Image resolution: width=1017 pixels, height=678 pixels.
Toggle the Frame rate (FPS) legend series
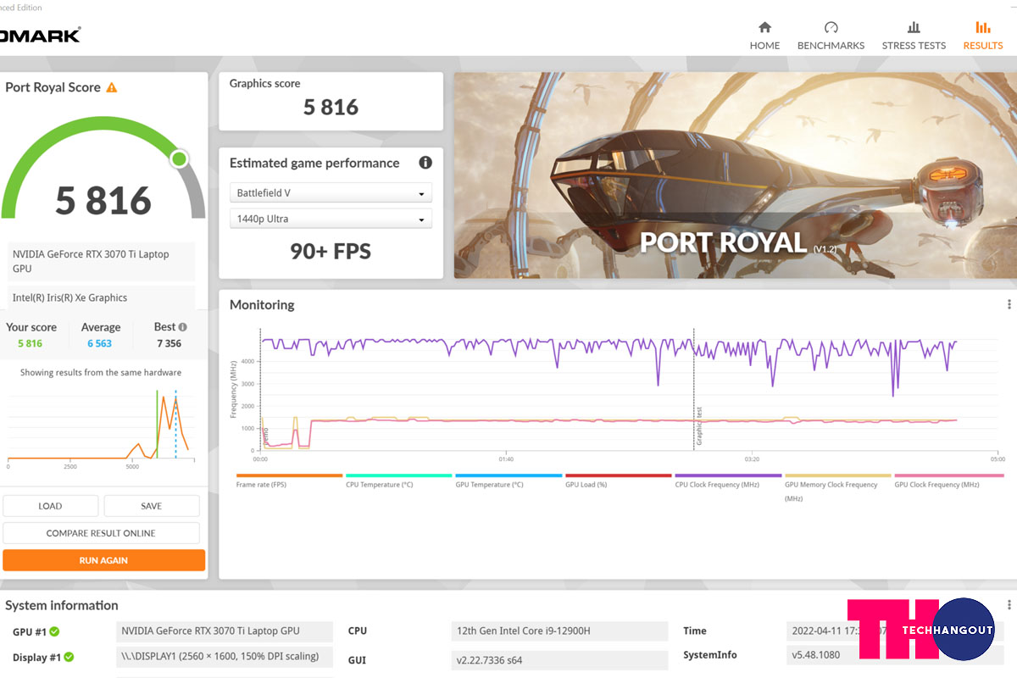tap(289, 481)
